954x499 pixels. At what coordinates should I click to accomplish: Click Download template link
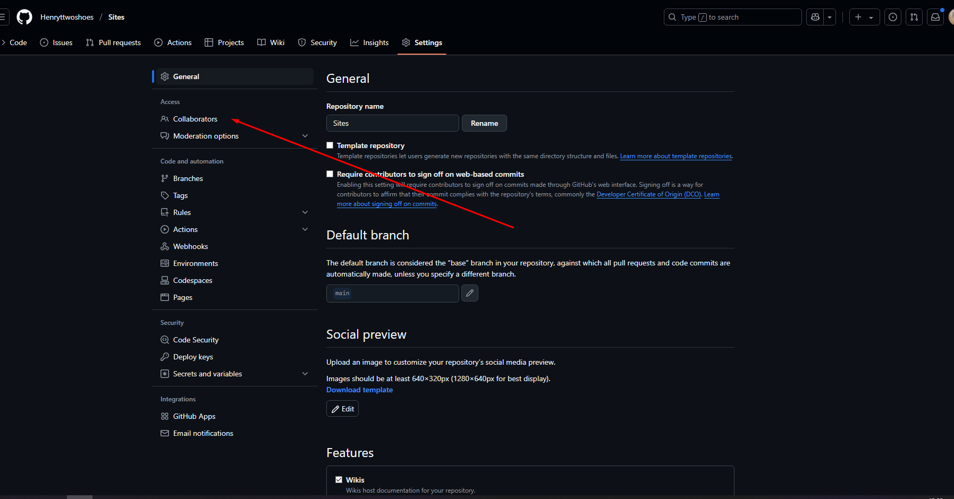[359, 390]
